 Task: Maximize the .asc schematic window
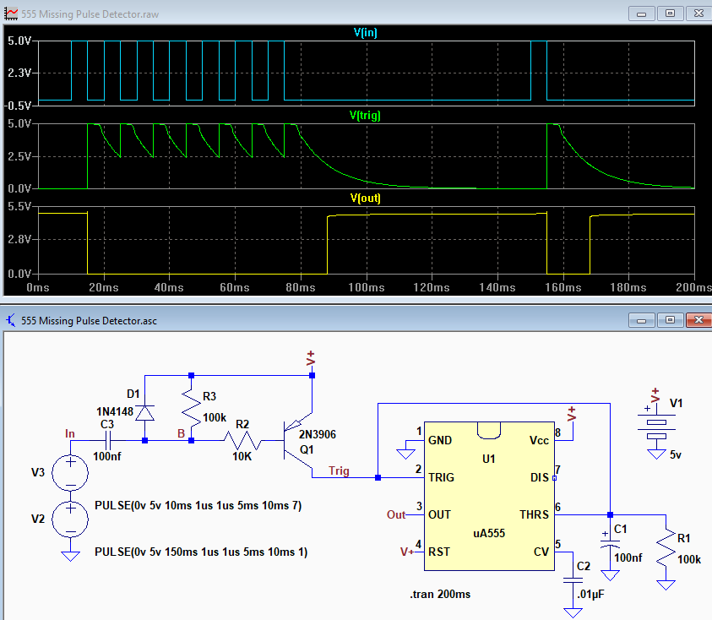(671, 320)
